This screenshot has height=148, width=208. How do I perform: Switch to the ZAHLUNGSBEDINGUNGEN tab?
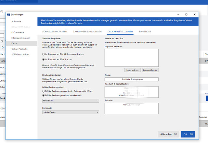pos(87,32)
